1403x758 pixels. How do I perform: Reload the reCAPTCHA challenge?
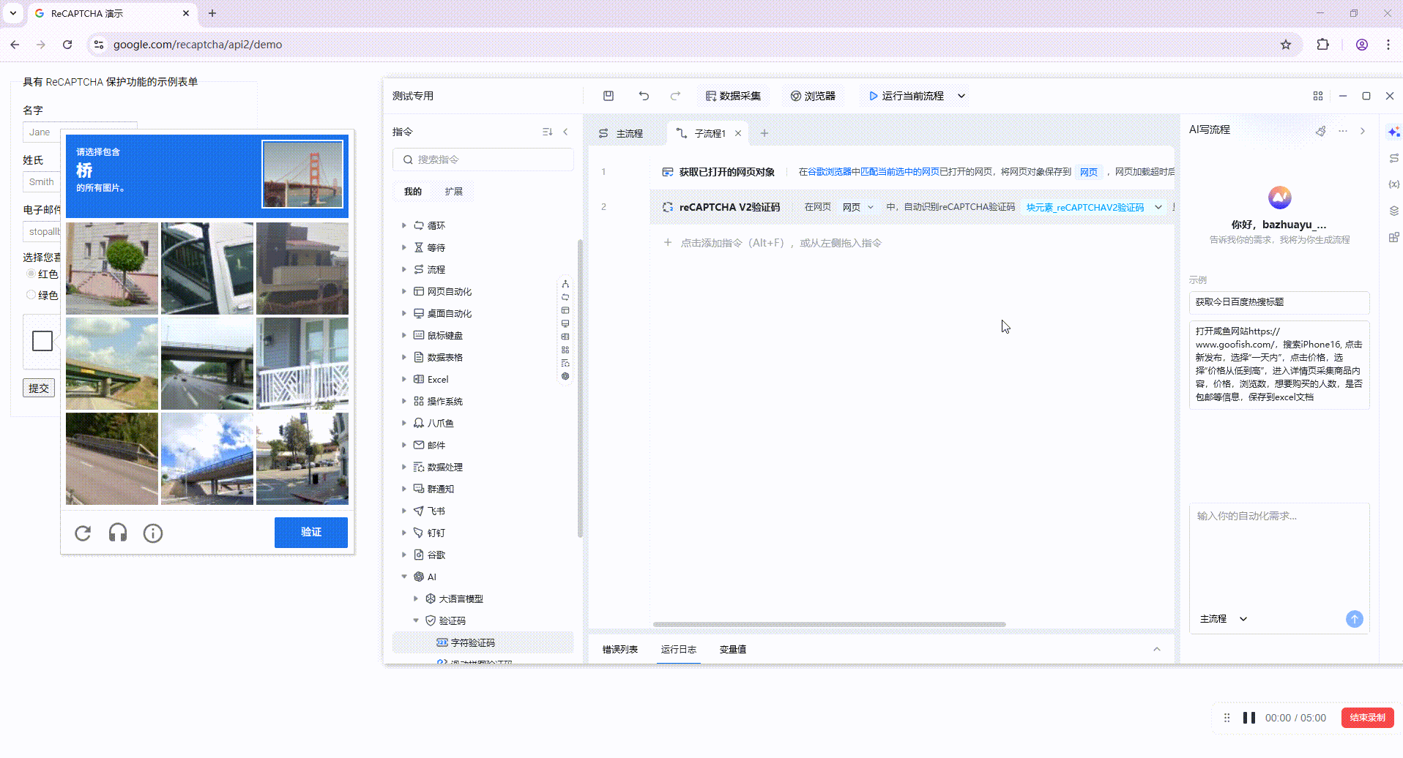tap(83, 533)
